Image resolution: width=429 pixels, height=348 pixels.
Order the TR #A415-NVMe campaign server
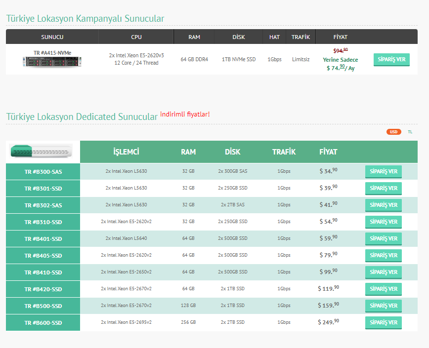tap(391, 60)
